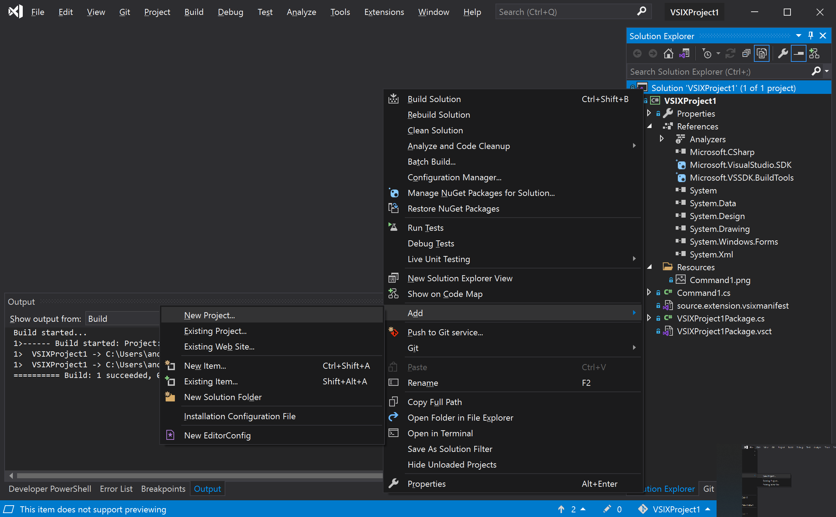Select Output tab in bottom panel
This screenshot has width=836, height=517.
tap(207, 488)
